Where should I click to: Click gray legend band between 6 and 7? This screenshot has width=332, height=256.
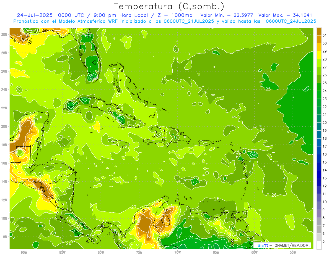[319, 229]
